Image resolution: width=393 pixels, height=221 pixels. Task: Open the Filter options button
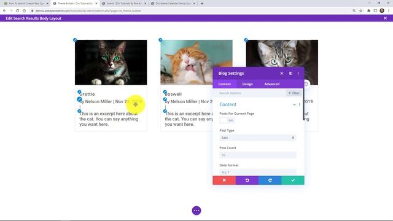(x=294, y=93)
